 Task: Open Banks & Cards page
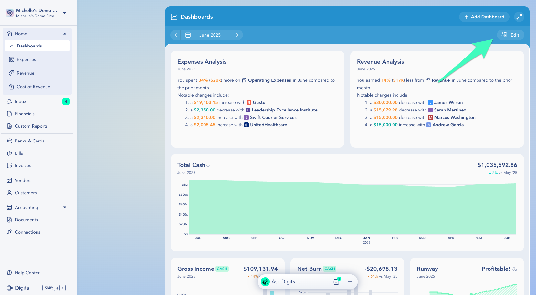[29, 141]
